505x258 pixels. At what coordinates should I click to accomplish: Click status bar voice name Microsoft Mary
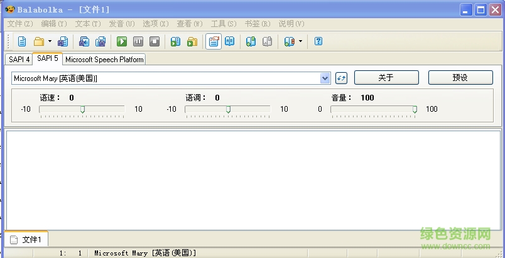145,253
